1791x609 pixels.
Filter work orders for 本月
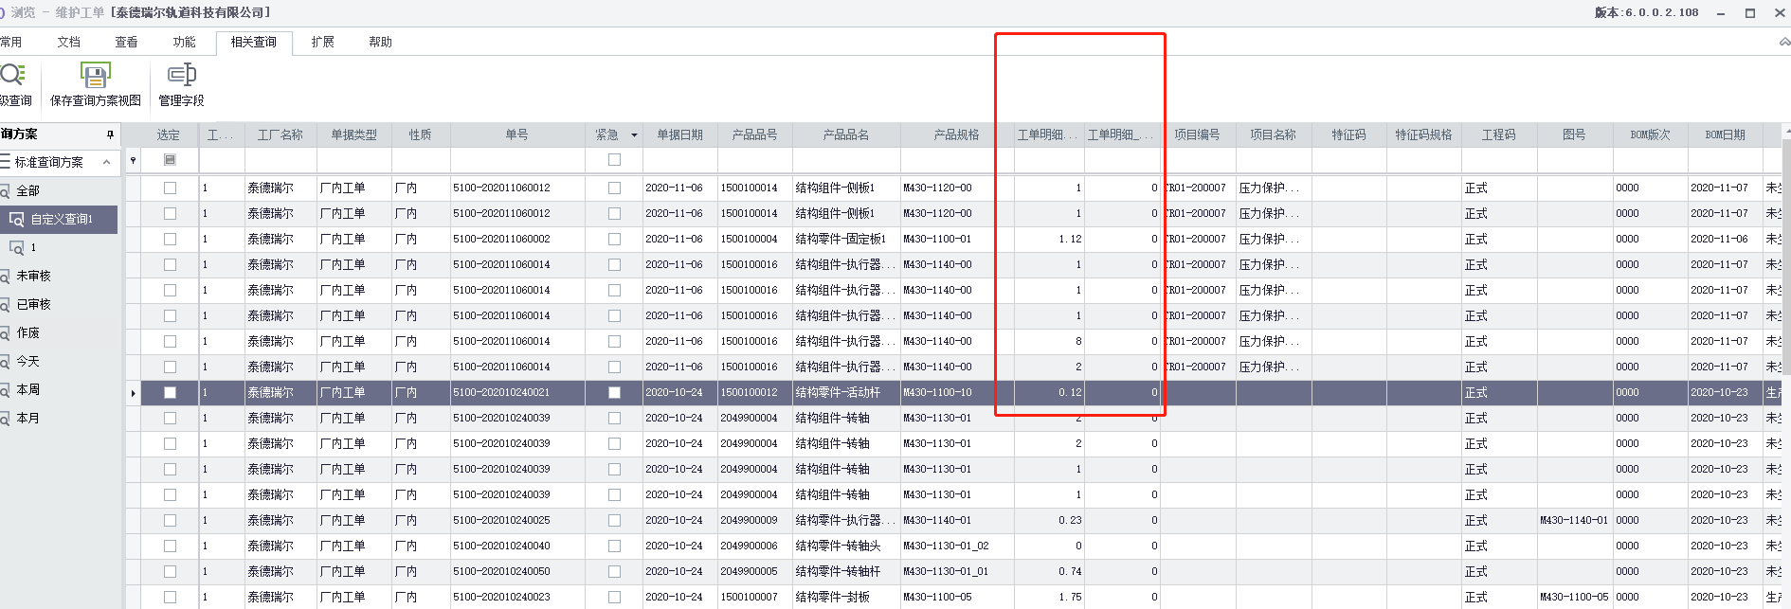27,418
